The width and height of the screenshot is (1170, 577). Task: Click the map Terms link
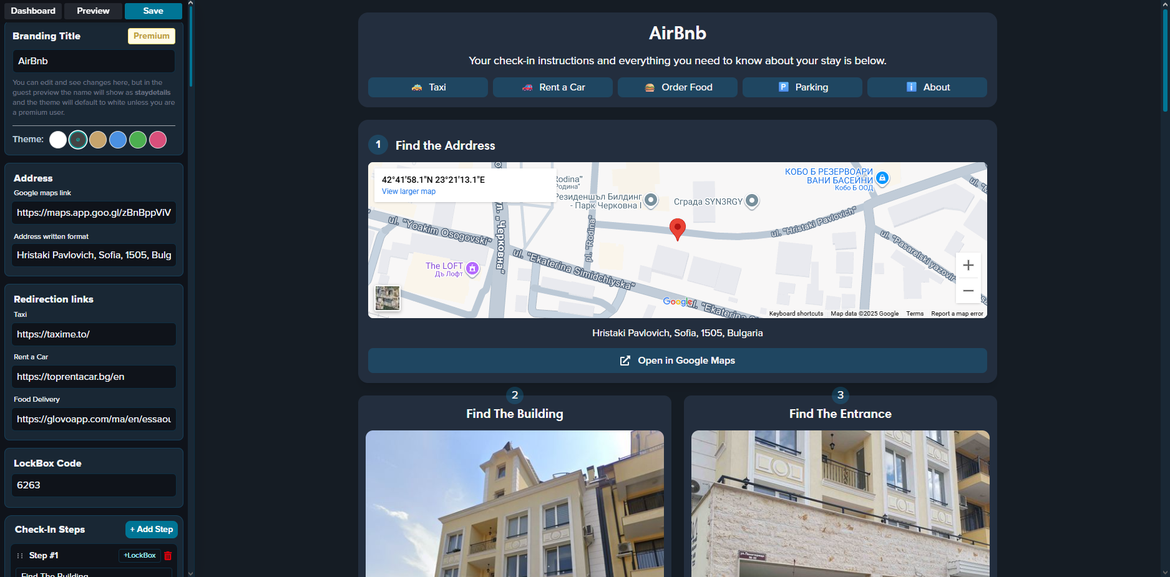click(915, 314)
